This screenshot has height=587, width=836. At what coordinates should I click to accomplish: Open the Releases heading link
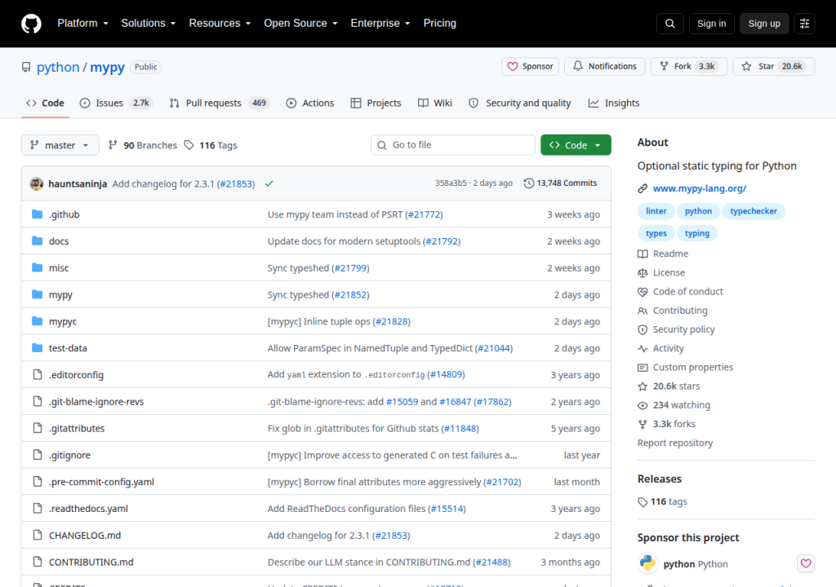(x=659, y=479)
